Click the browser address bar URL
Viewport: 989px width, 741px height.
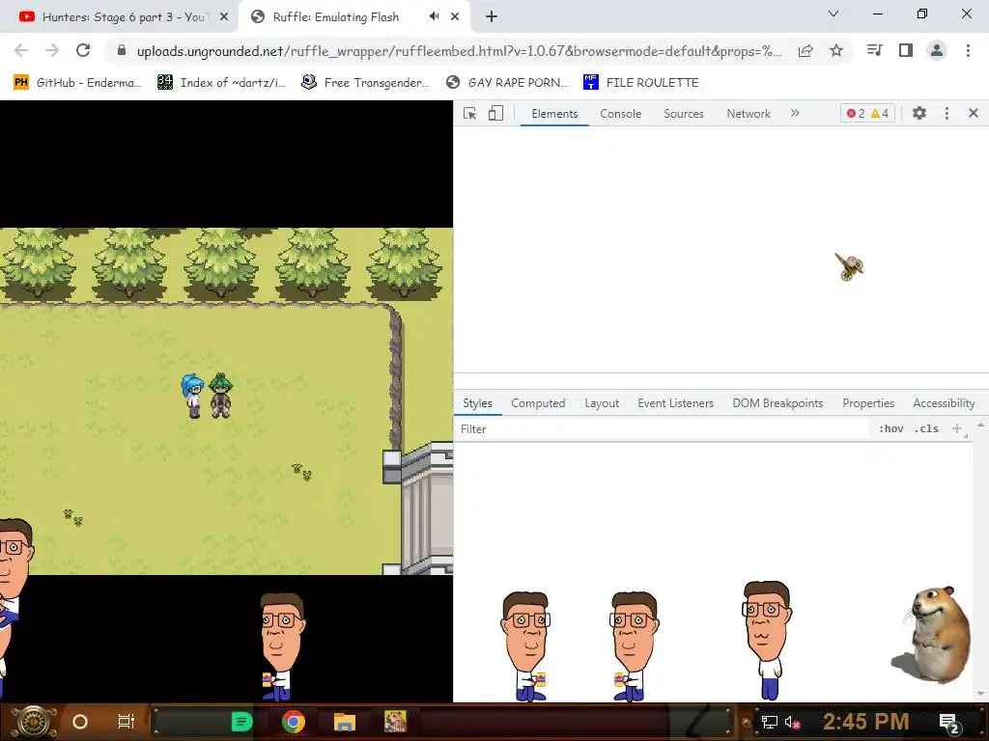[x=459, y=51]
